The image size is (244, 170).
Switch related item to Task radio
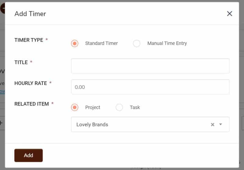pos(119,107)
